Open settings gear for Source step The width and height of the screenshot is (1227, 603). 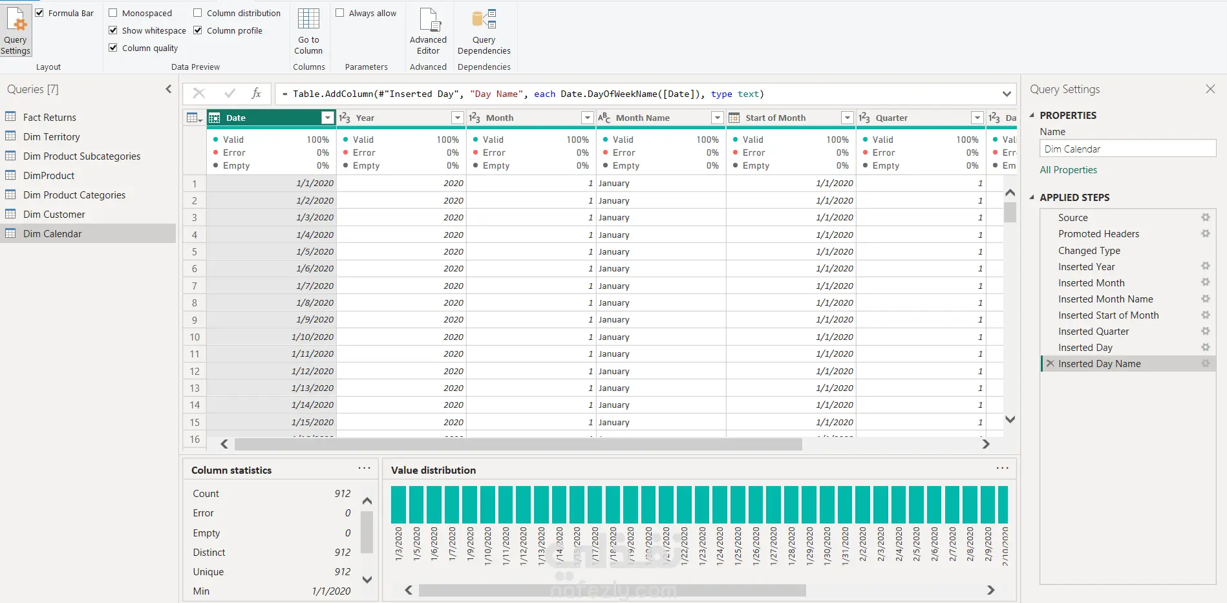[x=1206, y=217]
